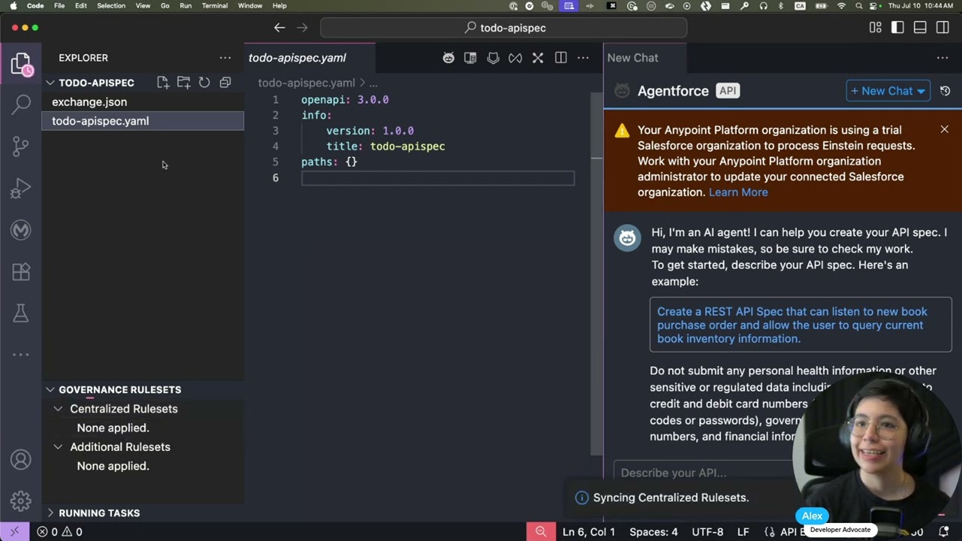Screen dimensions: 962x541
Task: Click the todo-apispec.yaml breadcrumb
Action: 307,83
